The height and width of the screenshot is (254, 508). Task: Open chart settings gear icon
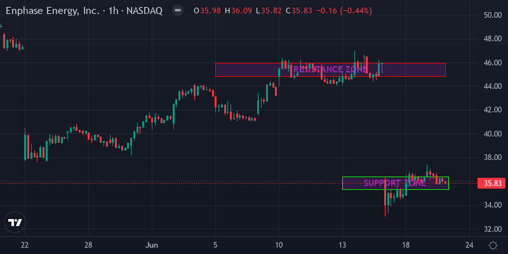click(x=493, y=245)
